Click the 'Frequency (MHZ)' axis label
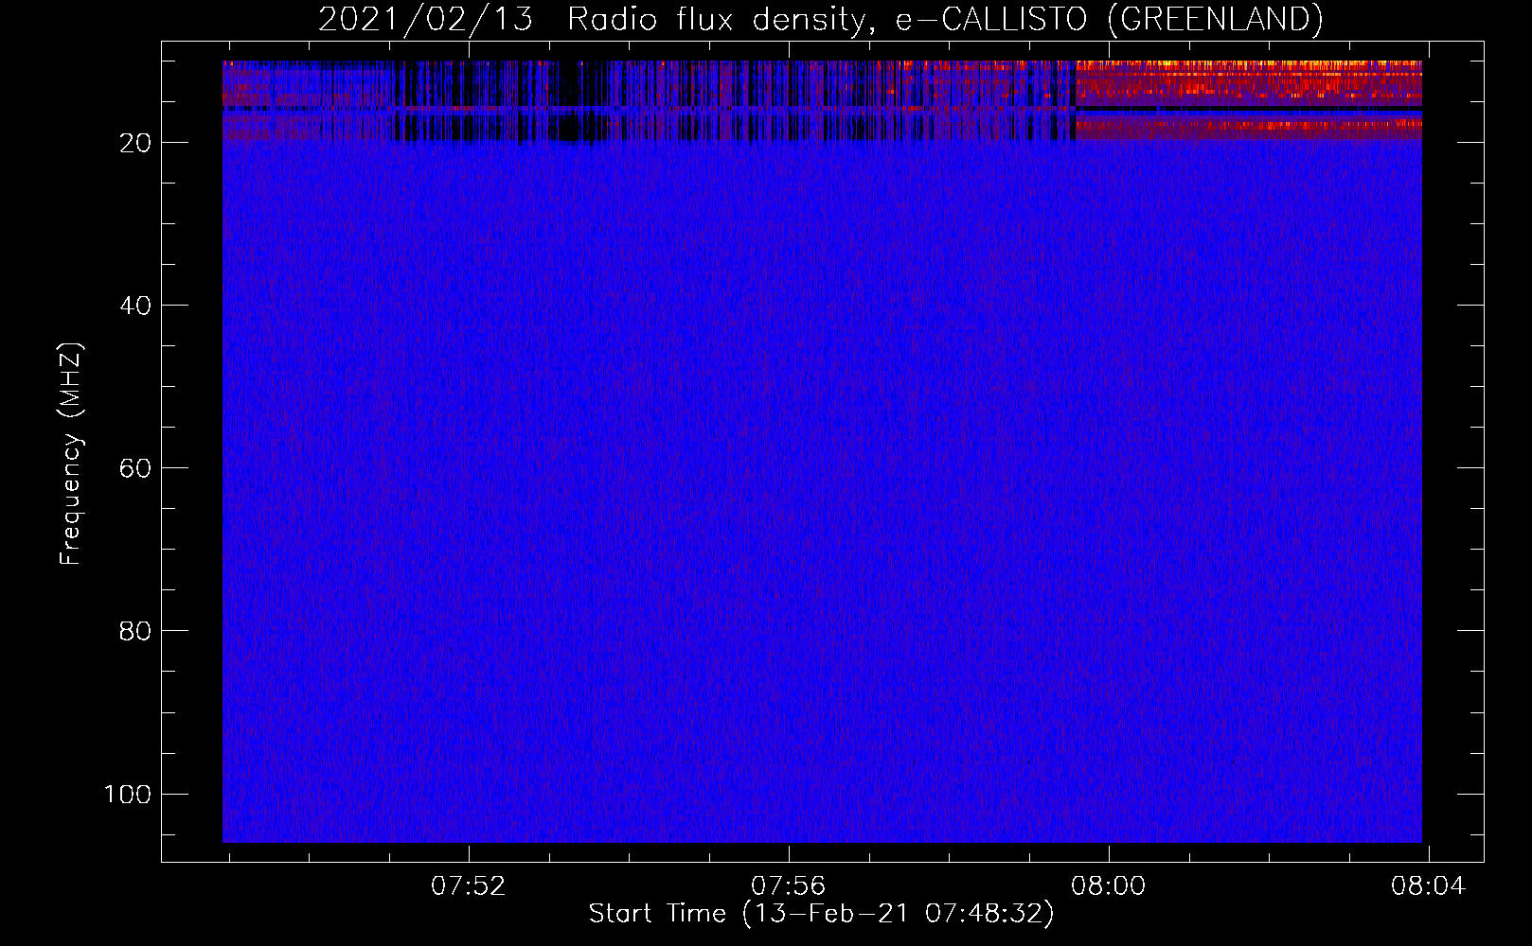1532x946 pixels. tap(71, 453)
